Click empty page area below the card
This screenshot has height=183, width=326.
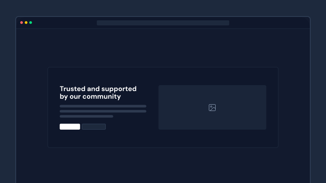click(x=163, y=165)
